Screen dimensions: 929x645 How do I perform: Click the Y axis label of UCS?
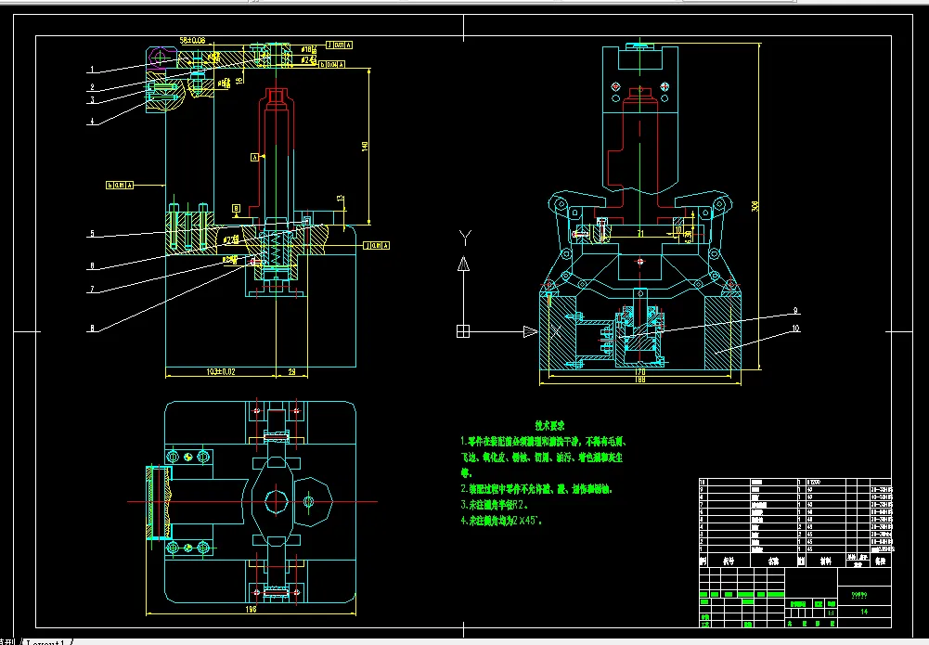(x=465, y=239)
